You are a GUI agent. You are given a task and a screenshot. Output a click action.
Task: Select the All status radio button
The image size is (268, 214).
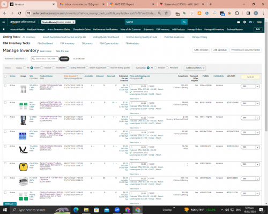click(25, 68)
